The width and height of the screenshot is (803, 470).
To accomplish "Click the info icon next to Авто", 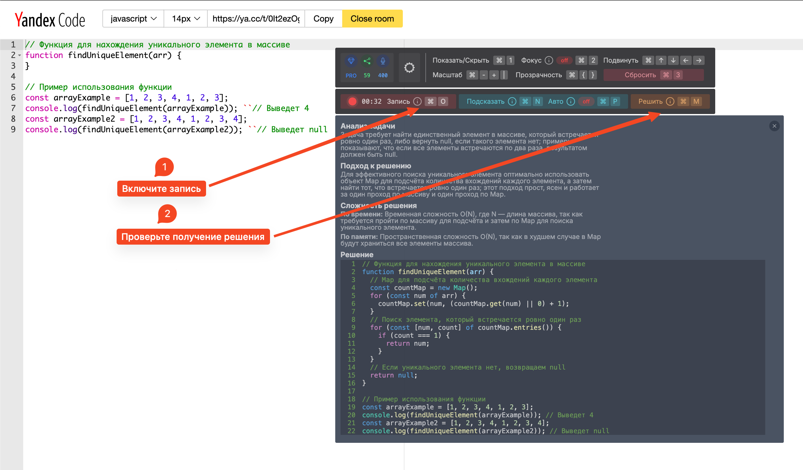I will (x=571, y=101).
